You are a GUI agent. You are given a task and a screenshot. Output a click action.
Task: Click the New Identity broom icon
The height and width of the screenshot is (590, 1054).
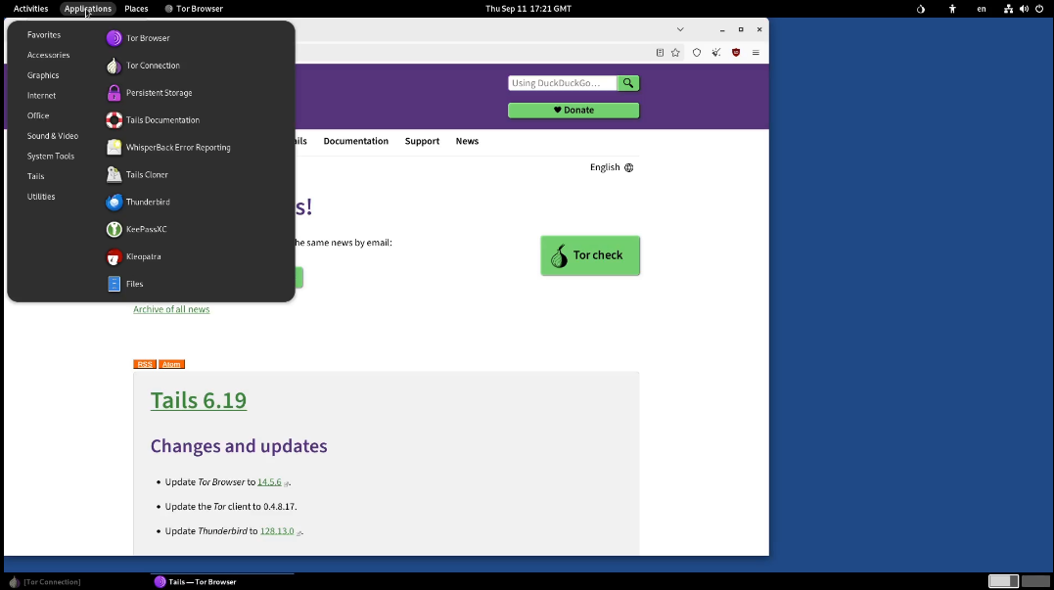[x=716, y=53]
